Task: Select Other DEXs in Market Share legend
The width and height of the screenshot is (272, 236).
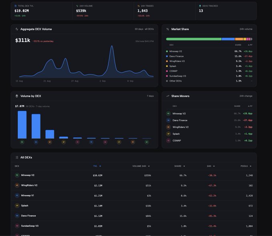Action: pyautogui.click(x=175, y=81)
